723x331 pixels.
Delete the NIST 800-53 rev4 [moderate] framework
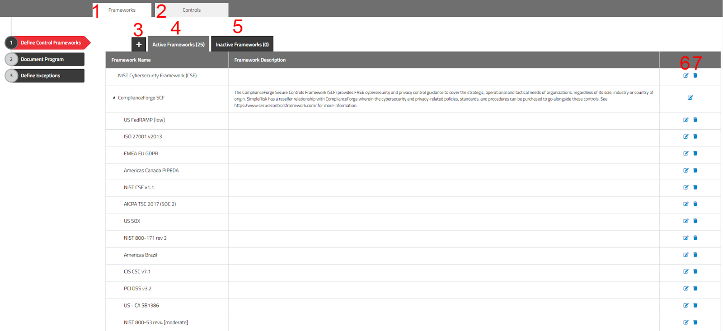[x=695, y=322]
